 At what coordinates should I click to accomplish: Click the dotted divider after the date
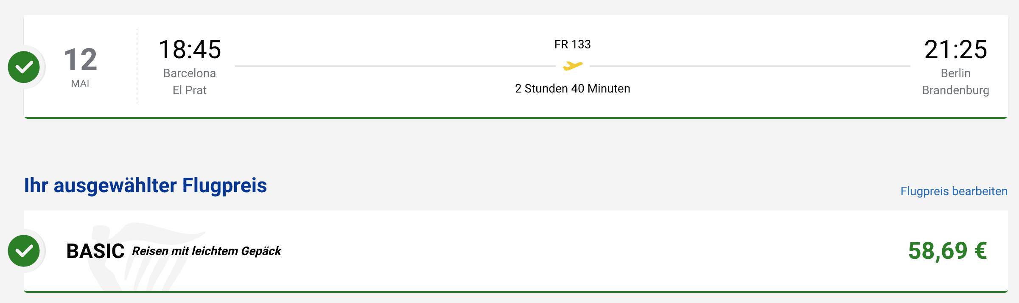coord(137,67)
